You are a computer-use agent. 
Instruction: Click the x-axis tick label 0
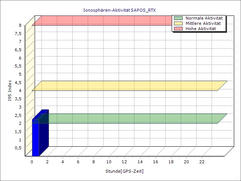pyautogui.click(x=32, y=162)
